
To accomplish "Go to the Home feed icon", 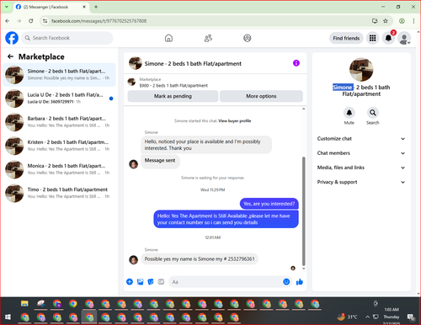I will coord(168,38).
